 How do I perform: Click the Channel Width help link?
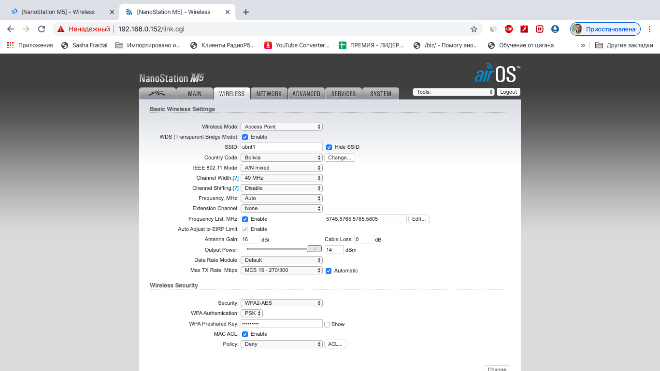point(236,178)
